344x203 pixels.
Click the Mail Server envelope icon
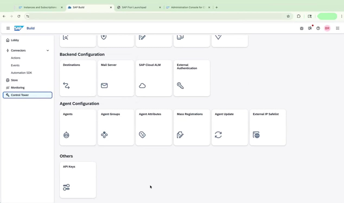[x=104, y=85]
